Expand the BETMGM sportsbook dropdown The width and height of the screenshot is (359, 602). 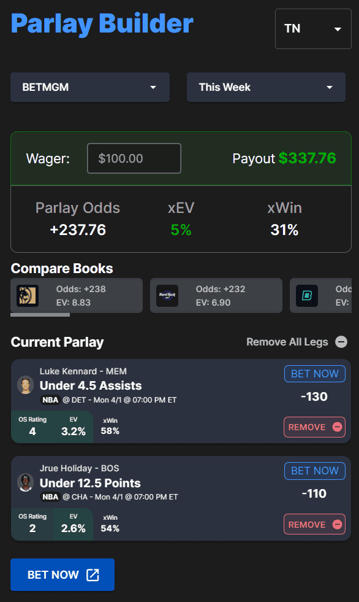pyautogui.click(x=90, y=87)
